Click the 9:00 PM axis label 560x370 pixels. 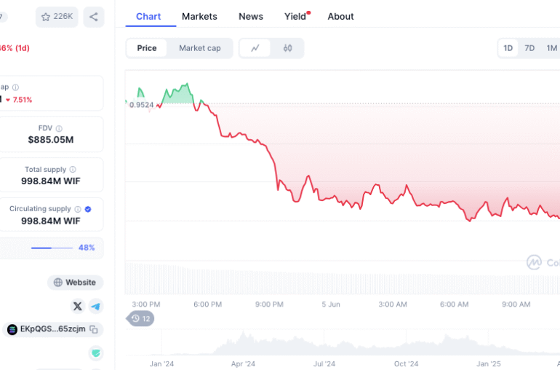point(269,304)
